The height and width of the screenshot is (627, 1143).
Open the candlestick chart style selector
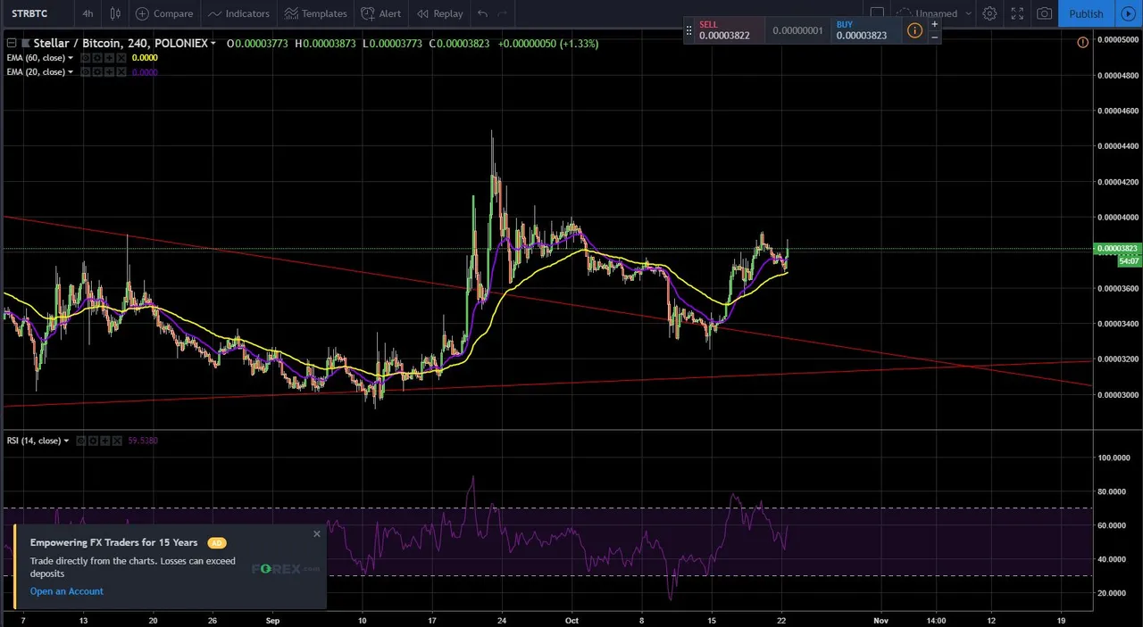click(115, 13)
